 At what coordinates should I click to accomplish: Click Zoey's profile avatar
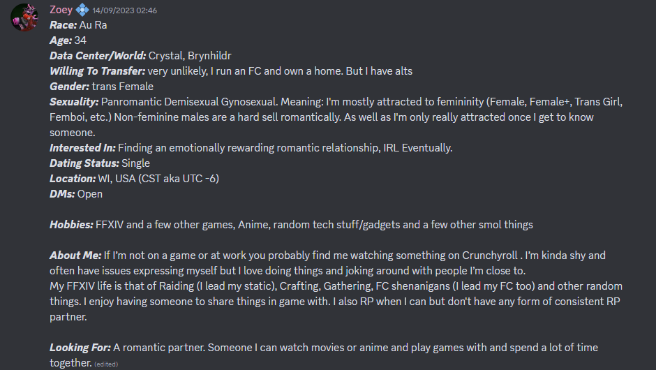(x=24, y=17)
